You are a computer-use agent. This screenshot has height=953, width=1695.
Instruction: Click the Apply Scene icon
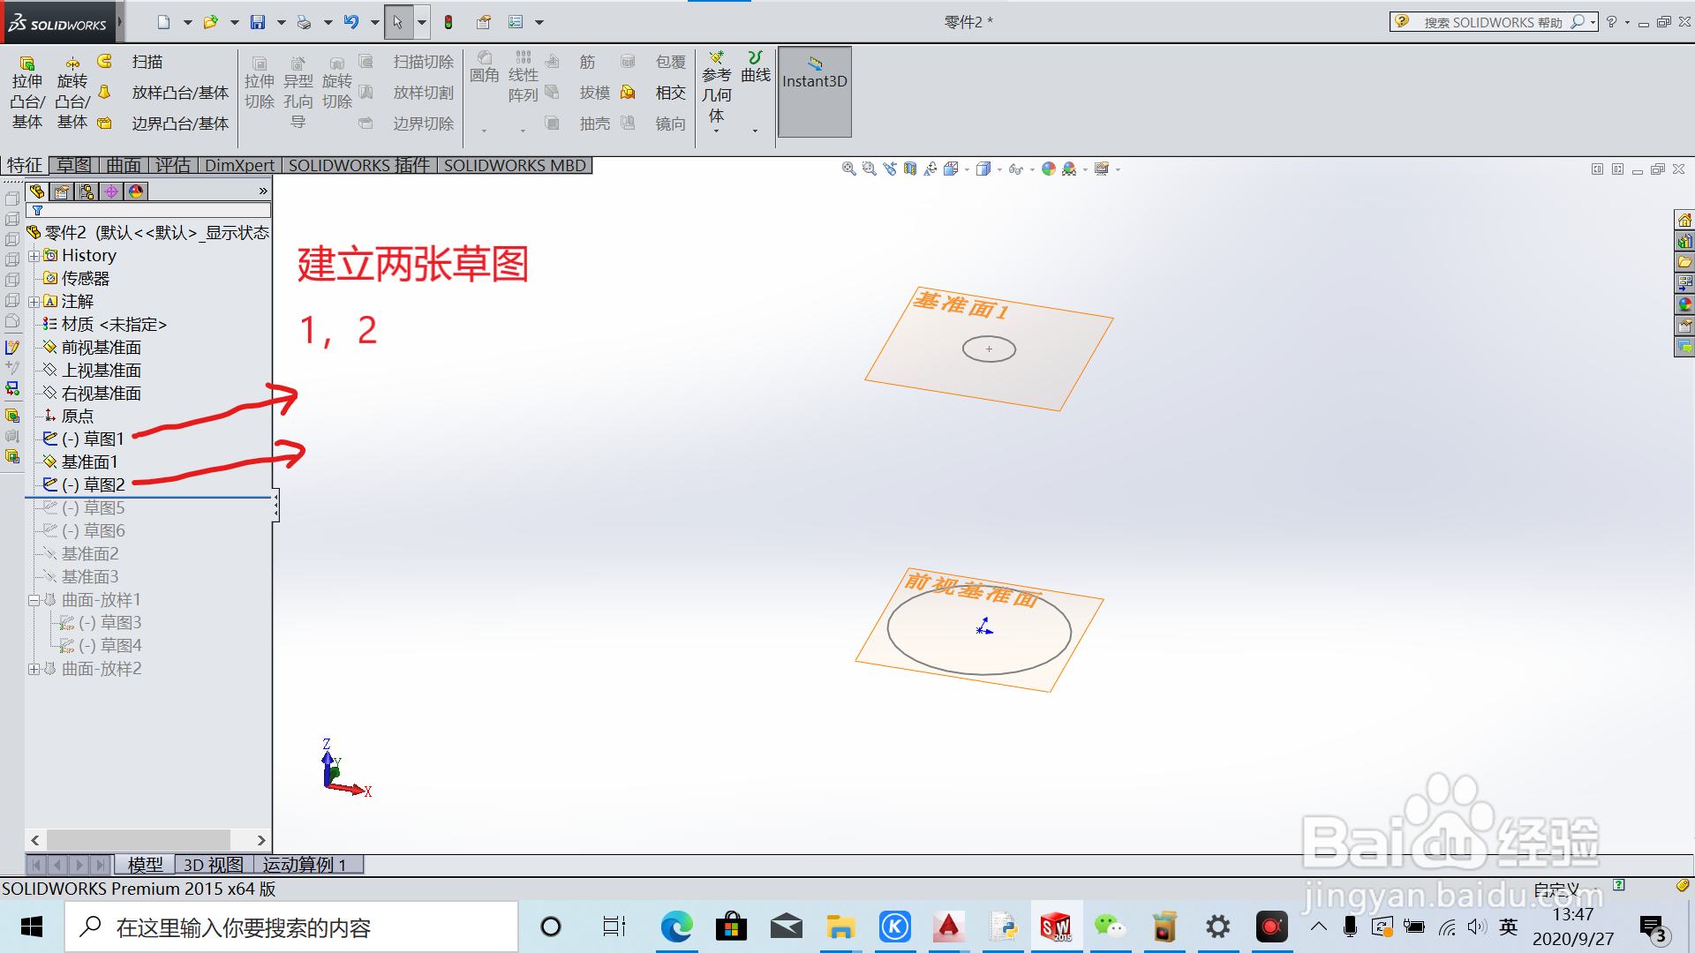click(x=1069, y=169)
